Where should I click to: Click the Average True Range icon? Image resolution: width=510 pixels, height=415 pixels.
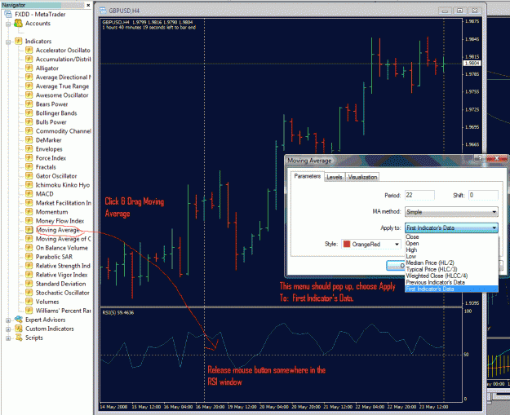tap(29, 86)
